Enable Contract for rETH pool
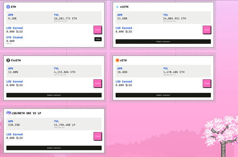This screenshot has height=157, width=238. click(x=163, y=95)
